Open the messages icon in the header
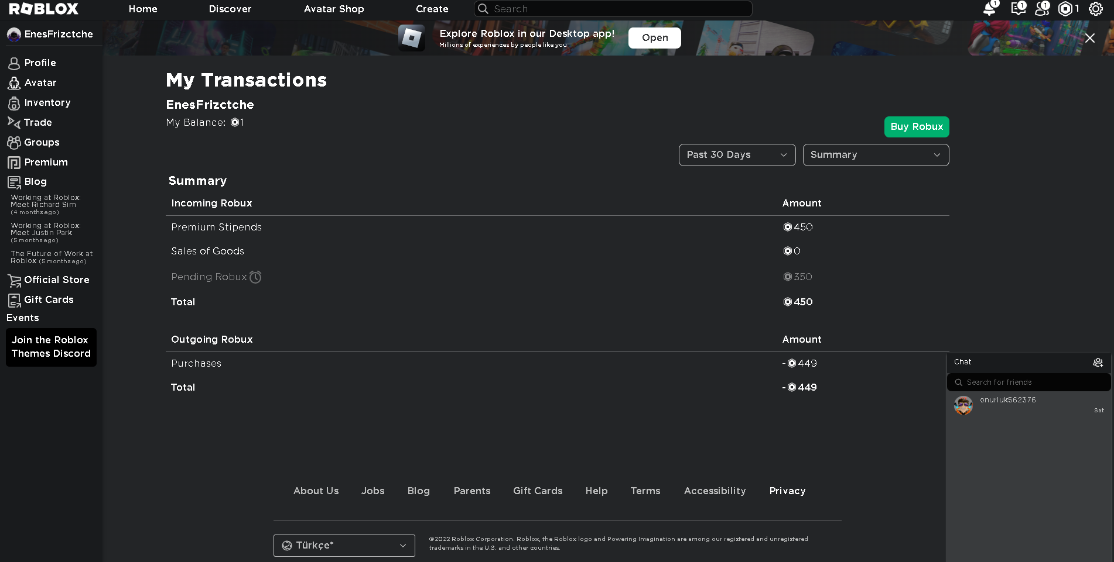This screenshot has width=1114, height=562. pos(1018,8)
